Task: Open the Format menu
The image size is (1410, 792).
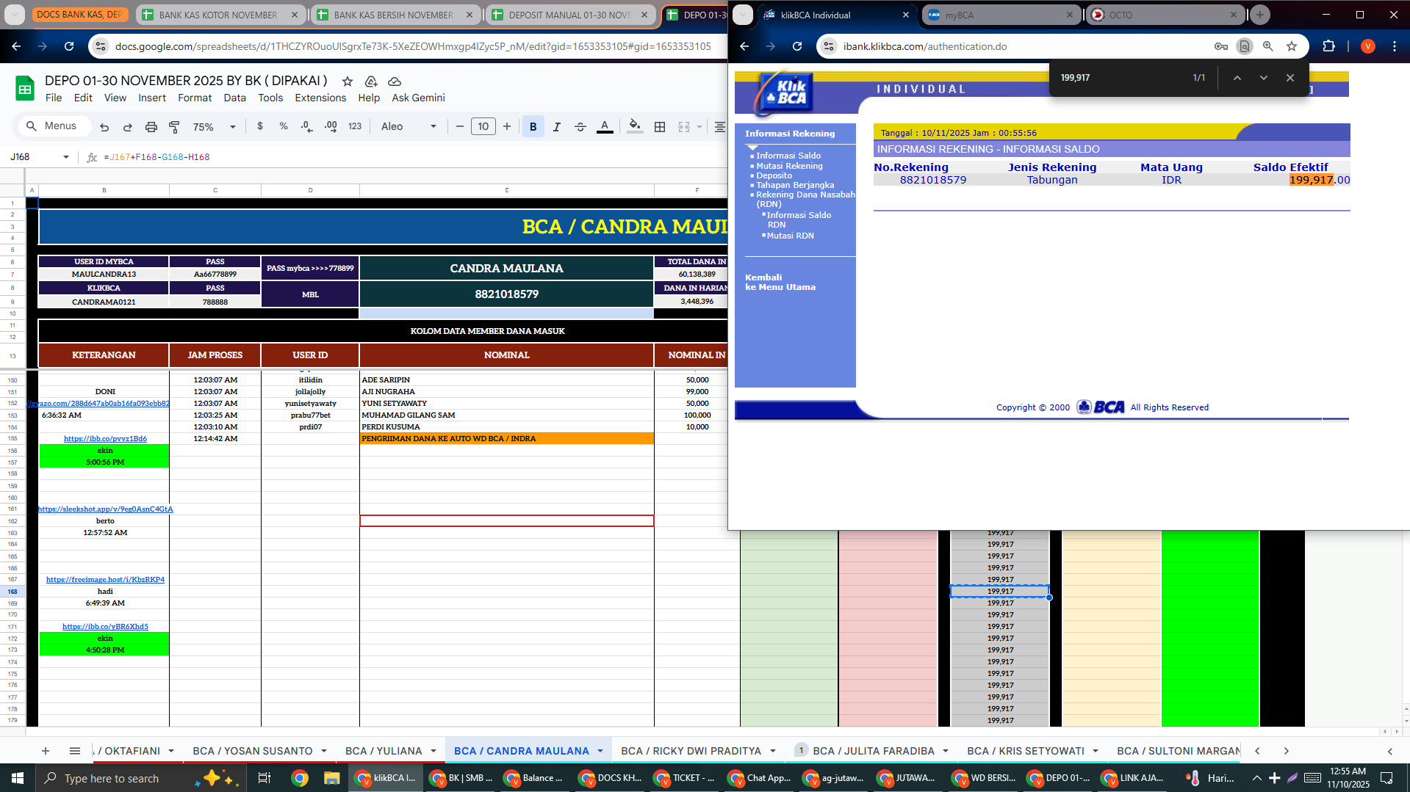Action: coord(195,98)
